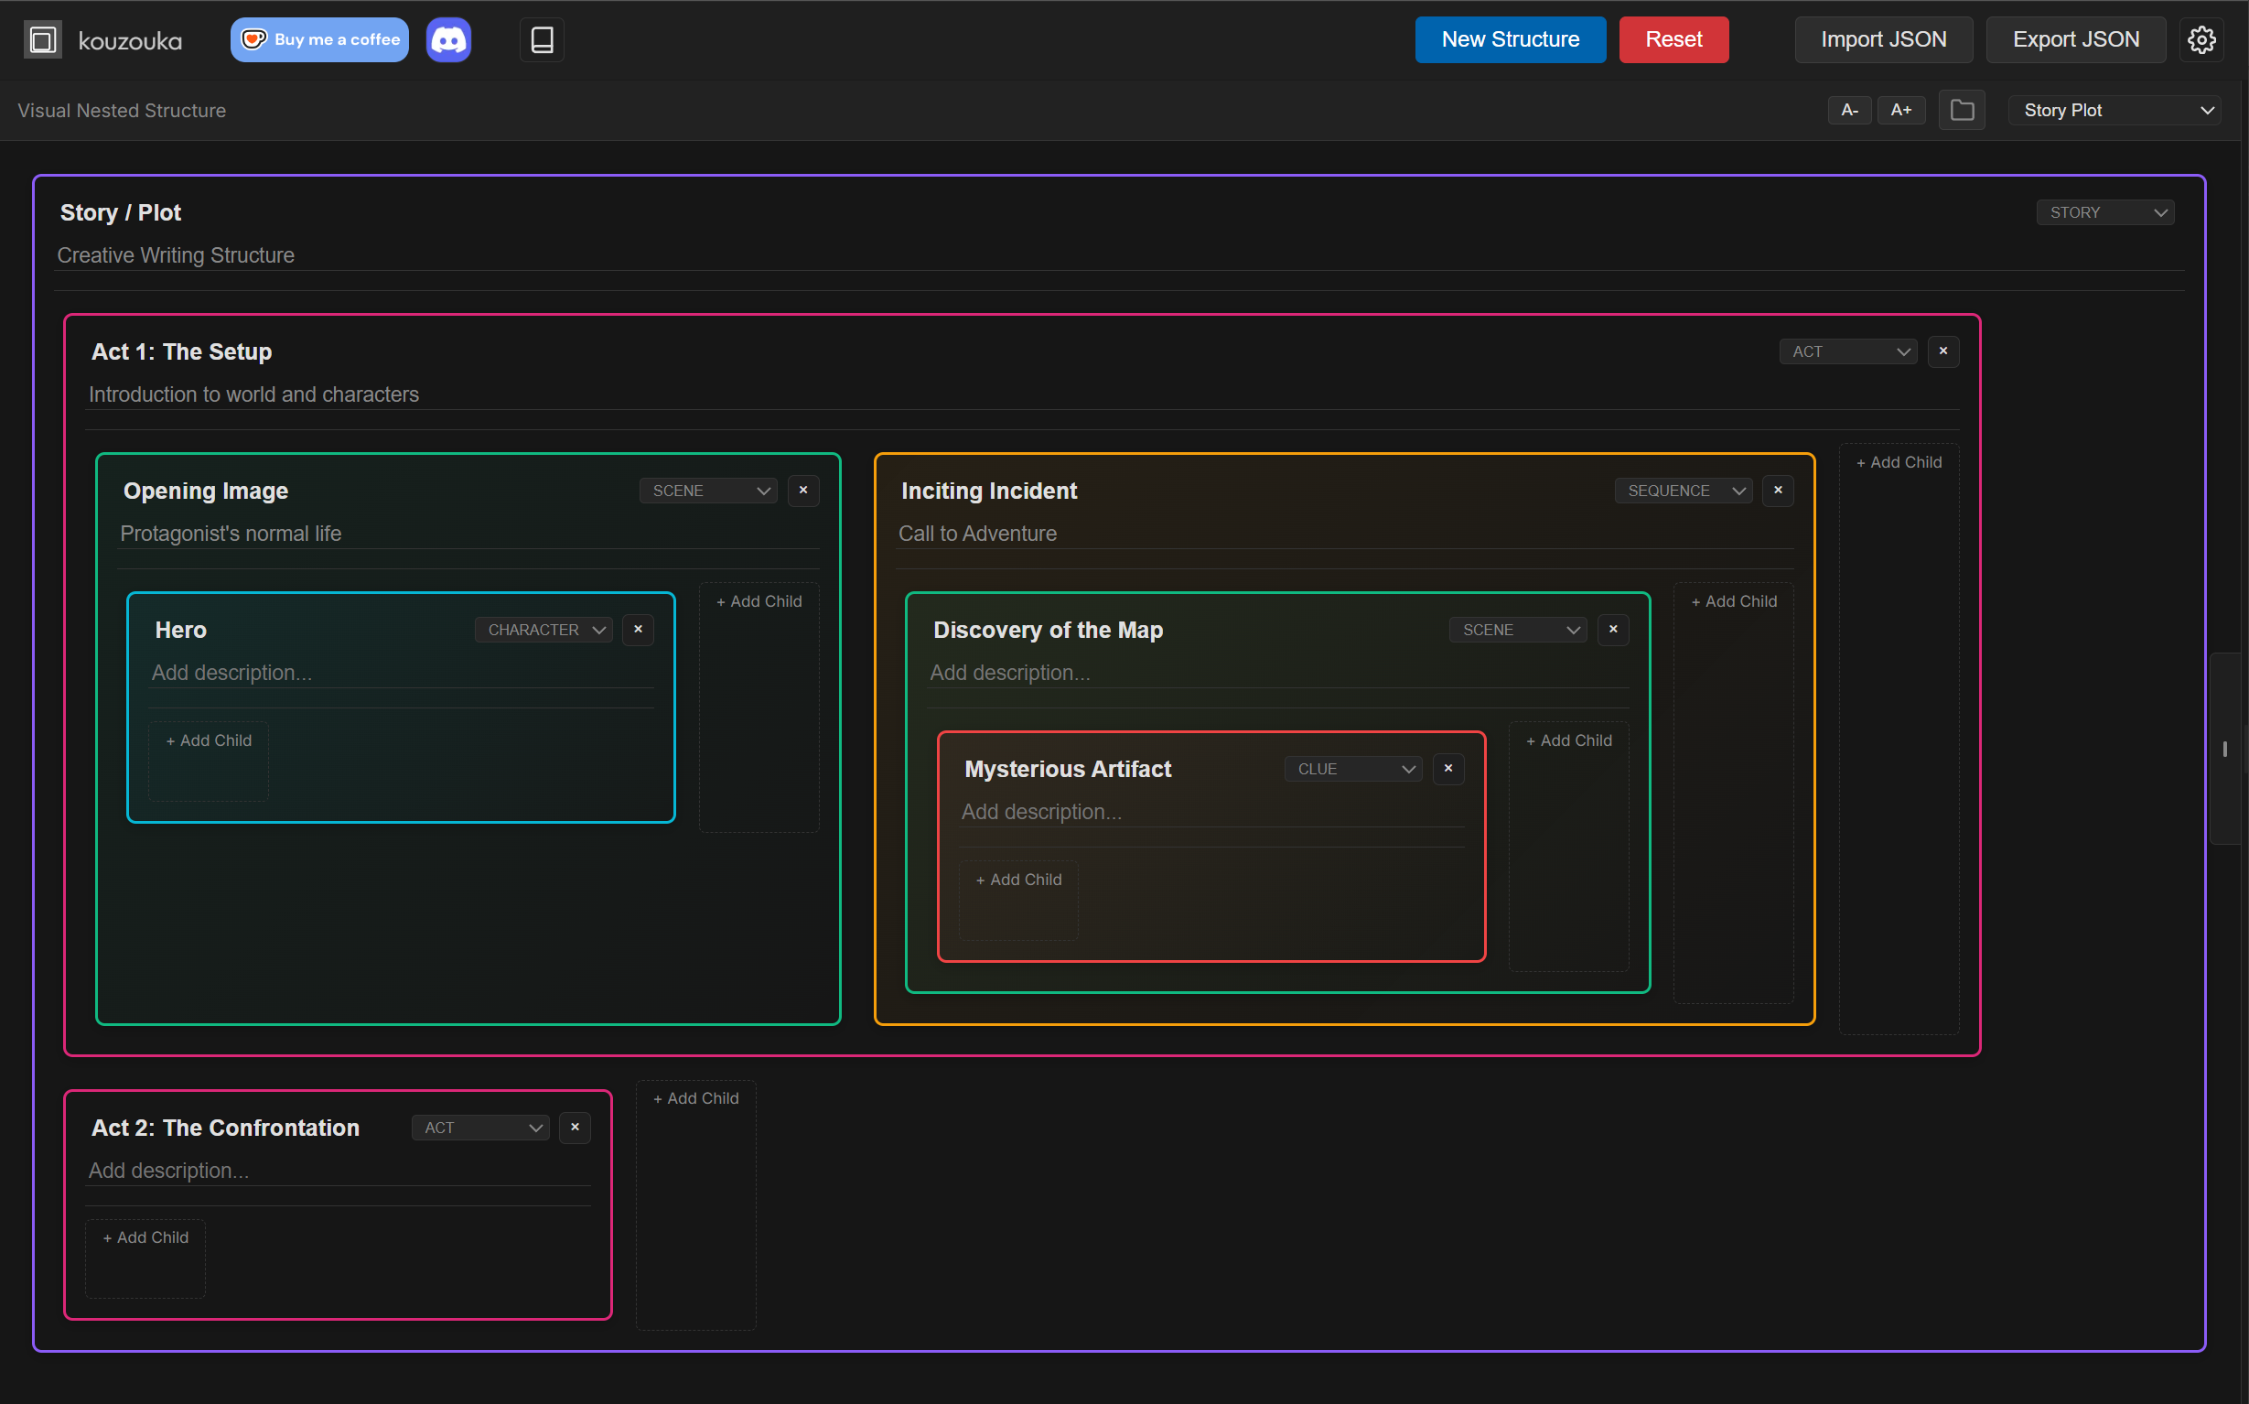Start a New Structure
Viewport: 2249px width, 1404px height.
(x=1511, y=39)
